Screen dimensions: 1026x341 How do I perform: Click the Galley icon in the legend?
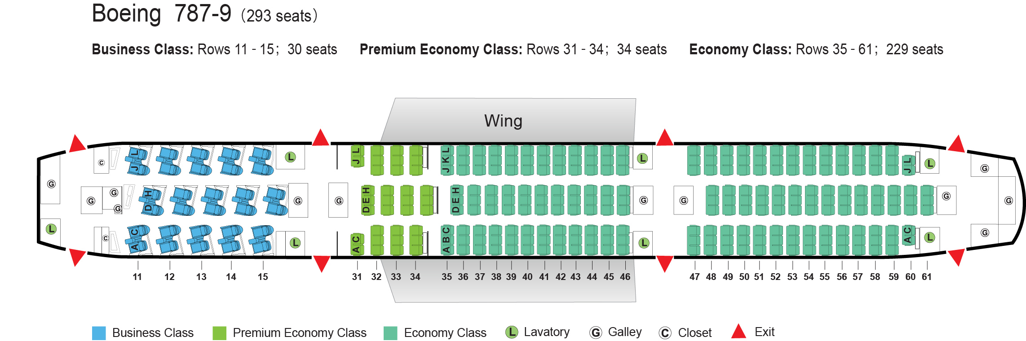click(x=596, y=332)
